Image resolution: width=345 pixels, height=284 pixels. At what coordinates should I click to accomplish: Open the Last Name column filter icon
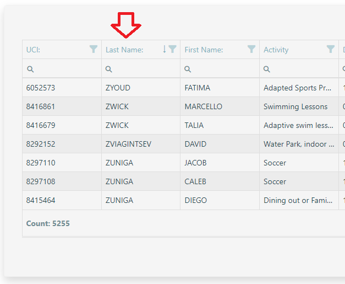(173, 49)
